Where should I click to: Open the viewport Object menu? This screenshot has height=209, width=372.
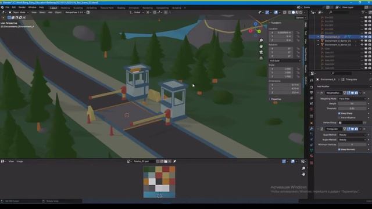[58, 12]
